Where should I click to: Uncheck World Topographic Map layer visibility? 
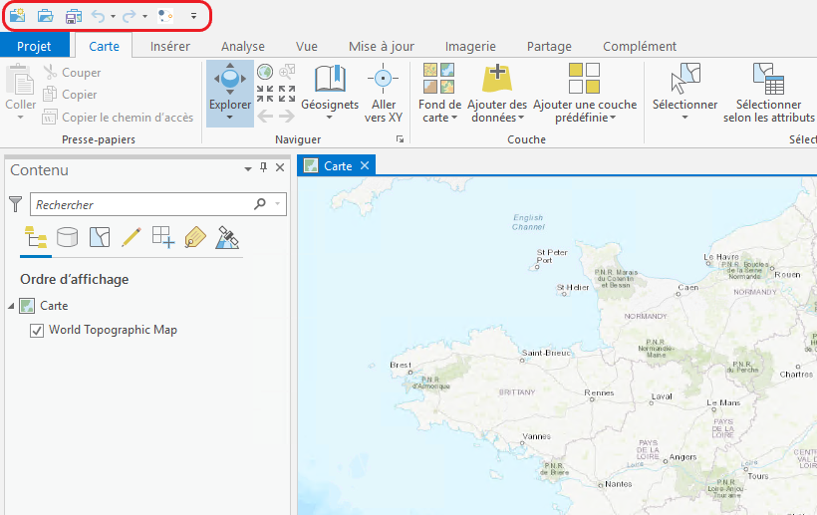(37, 330)
